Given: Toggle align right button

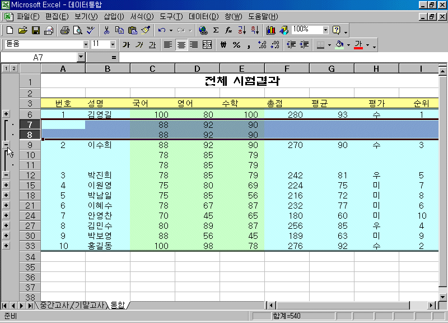Looking at the screenshot, I should coord(194,45).
